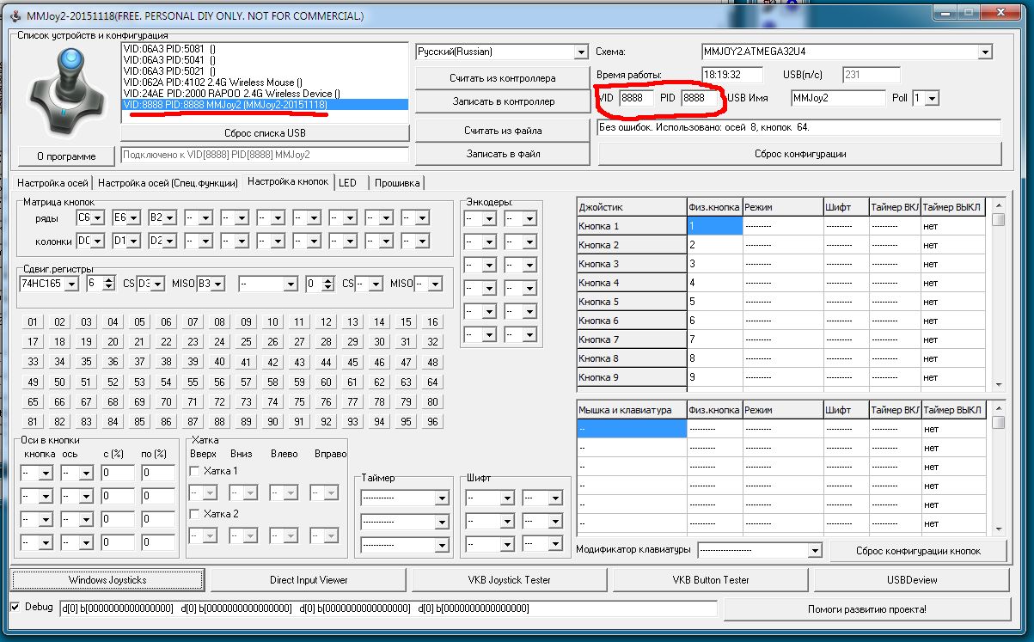
Task: Open the CS D3 pin dropdown
Action: click(158, 283)
